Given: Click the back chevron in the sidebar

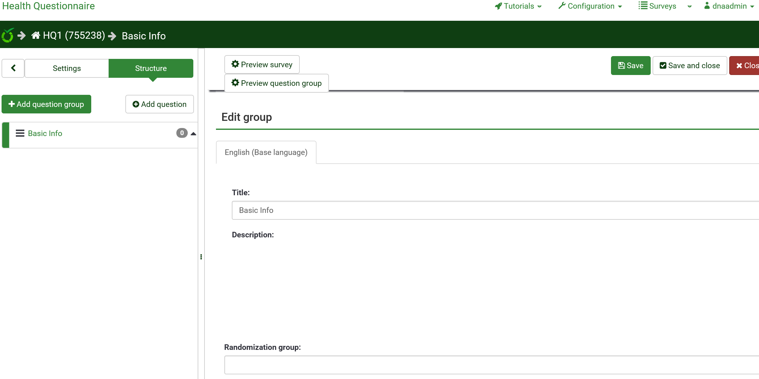Looking at the screenshot, I should [13, 68].
